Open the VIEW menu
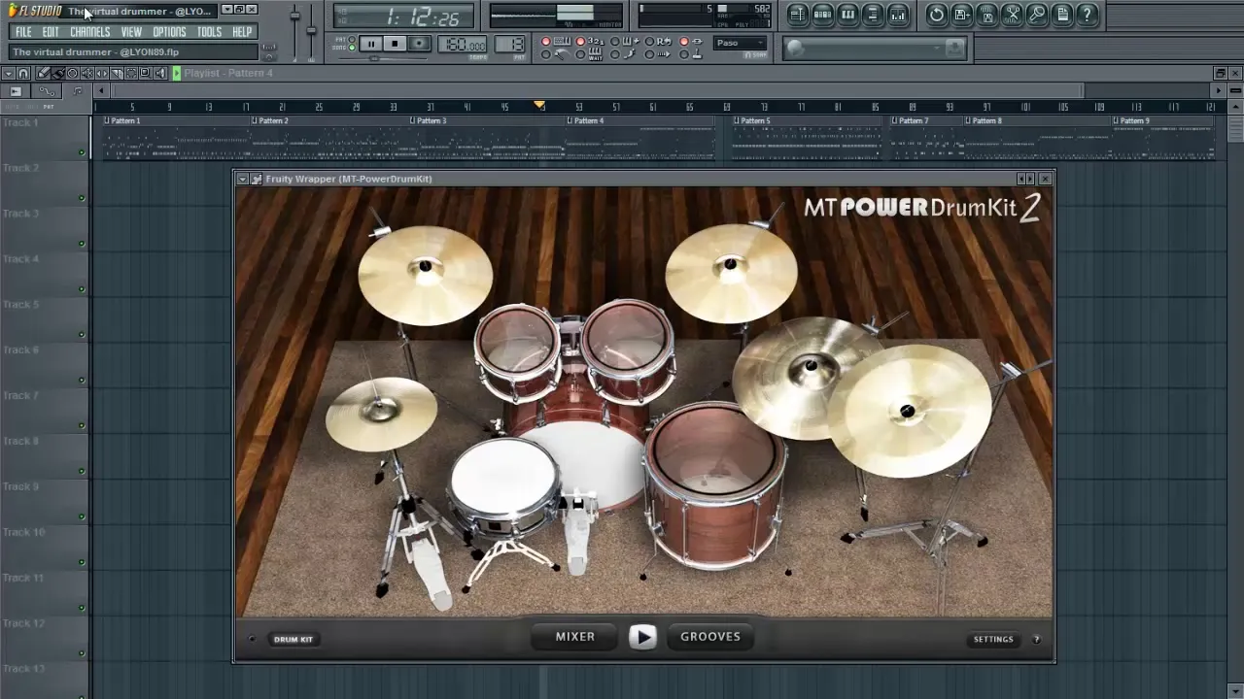The height and width of the screenshot is (699, 1244). pyautogui.click(x=131, y=32)
